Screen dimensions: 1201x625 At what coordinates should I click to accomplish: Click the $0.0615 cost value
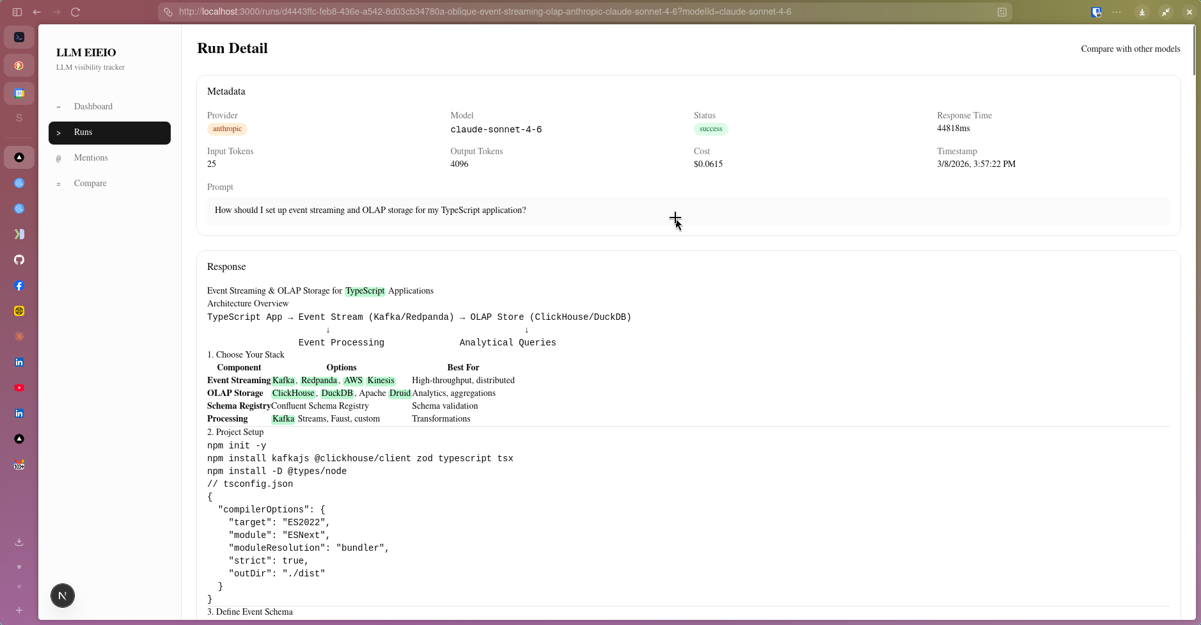pos(708,164)
